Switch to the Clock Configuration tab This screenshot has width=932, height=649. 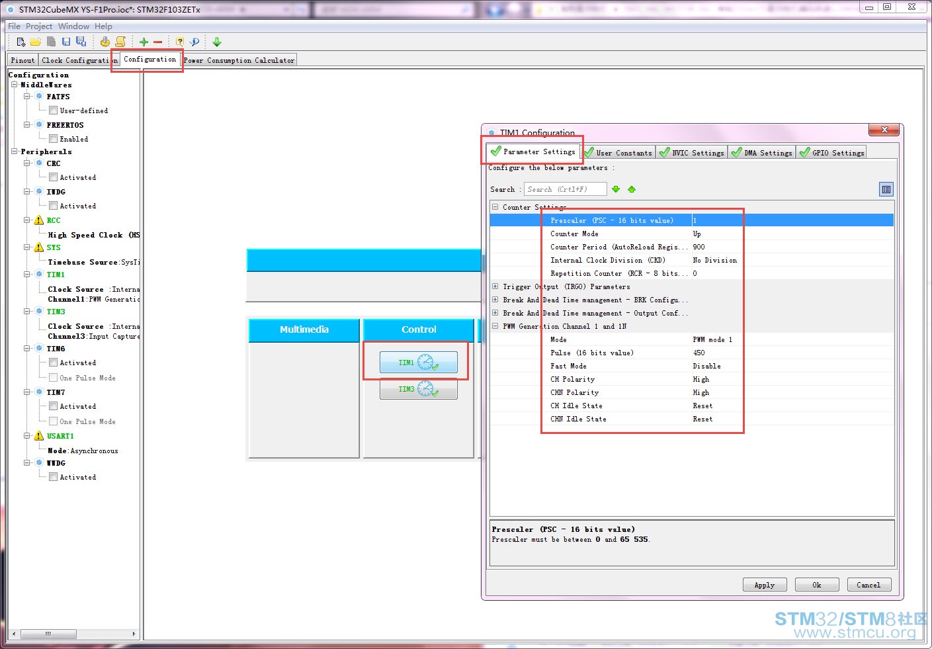79,60
